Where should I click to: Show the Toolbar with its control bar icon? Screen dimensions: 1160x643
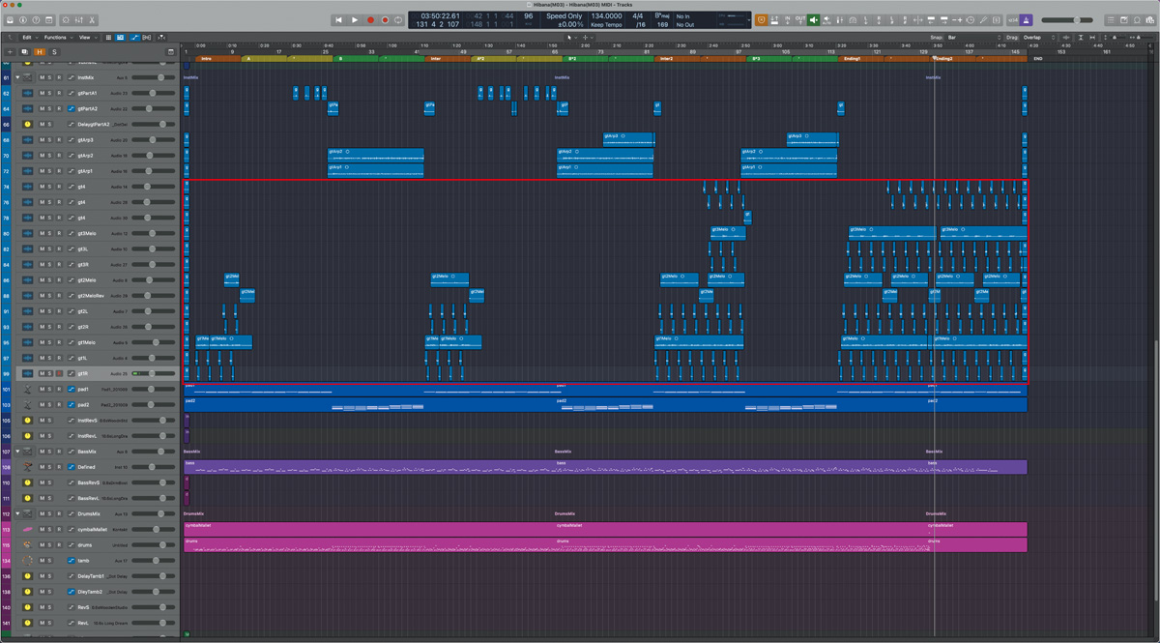point(48,20)
